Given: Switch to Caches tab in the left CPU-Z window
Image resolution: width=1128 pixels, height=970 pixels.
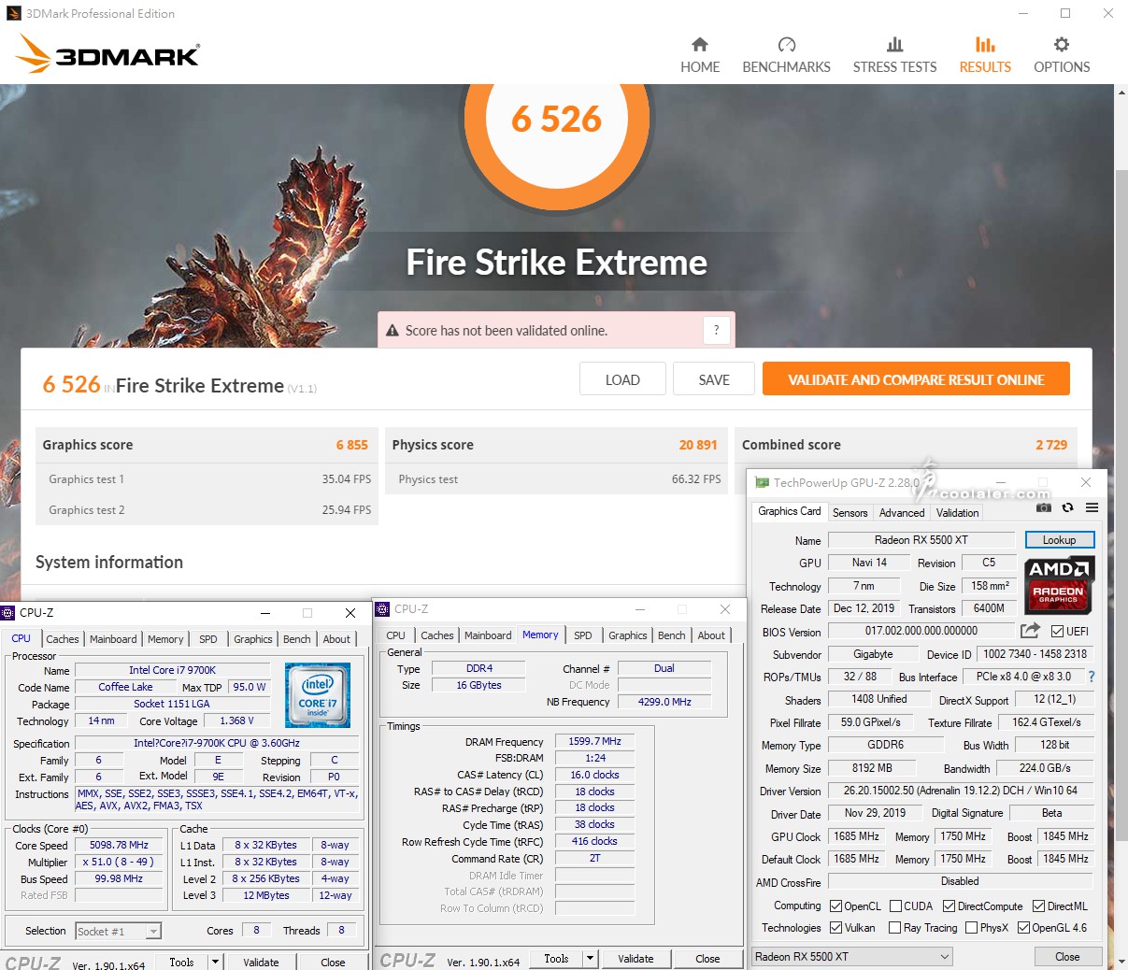Looking at the screenshot, I should (x=63, y=639).
